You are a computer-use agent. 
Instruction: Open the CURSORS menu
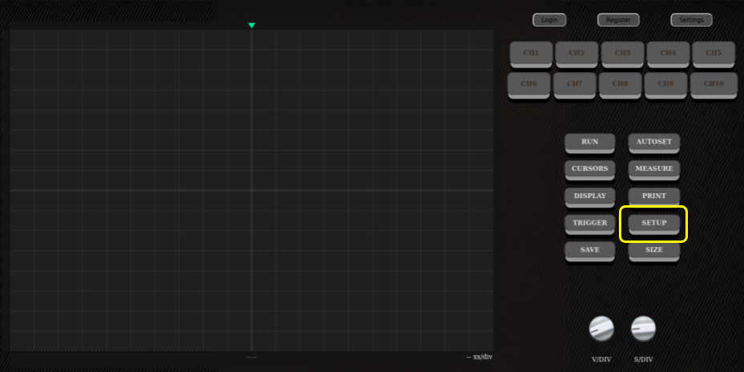pos(590,170)
